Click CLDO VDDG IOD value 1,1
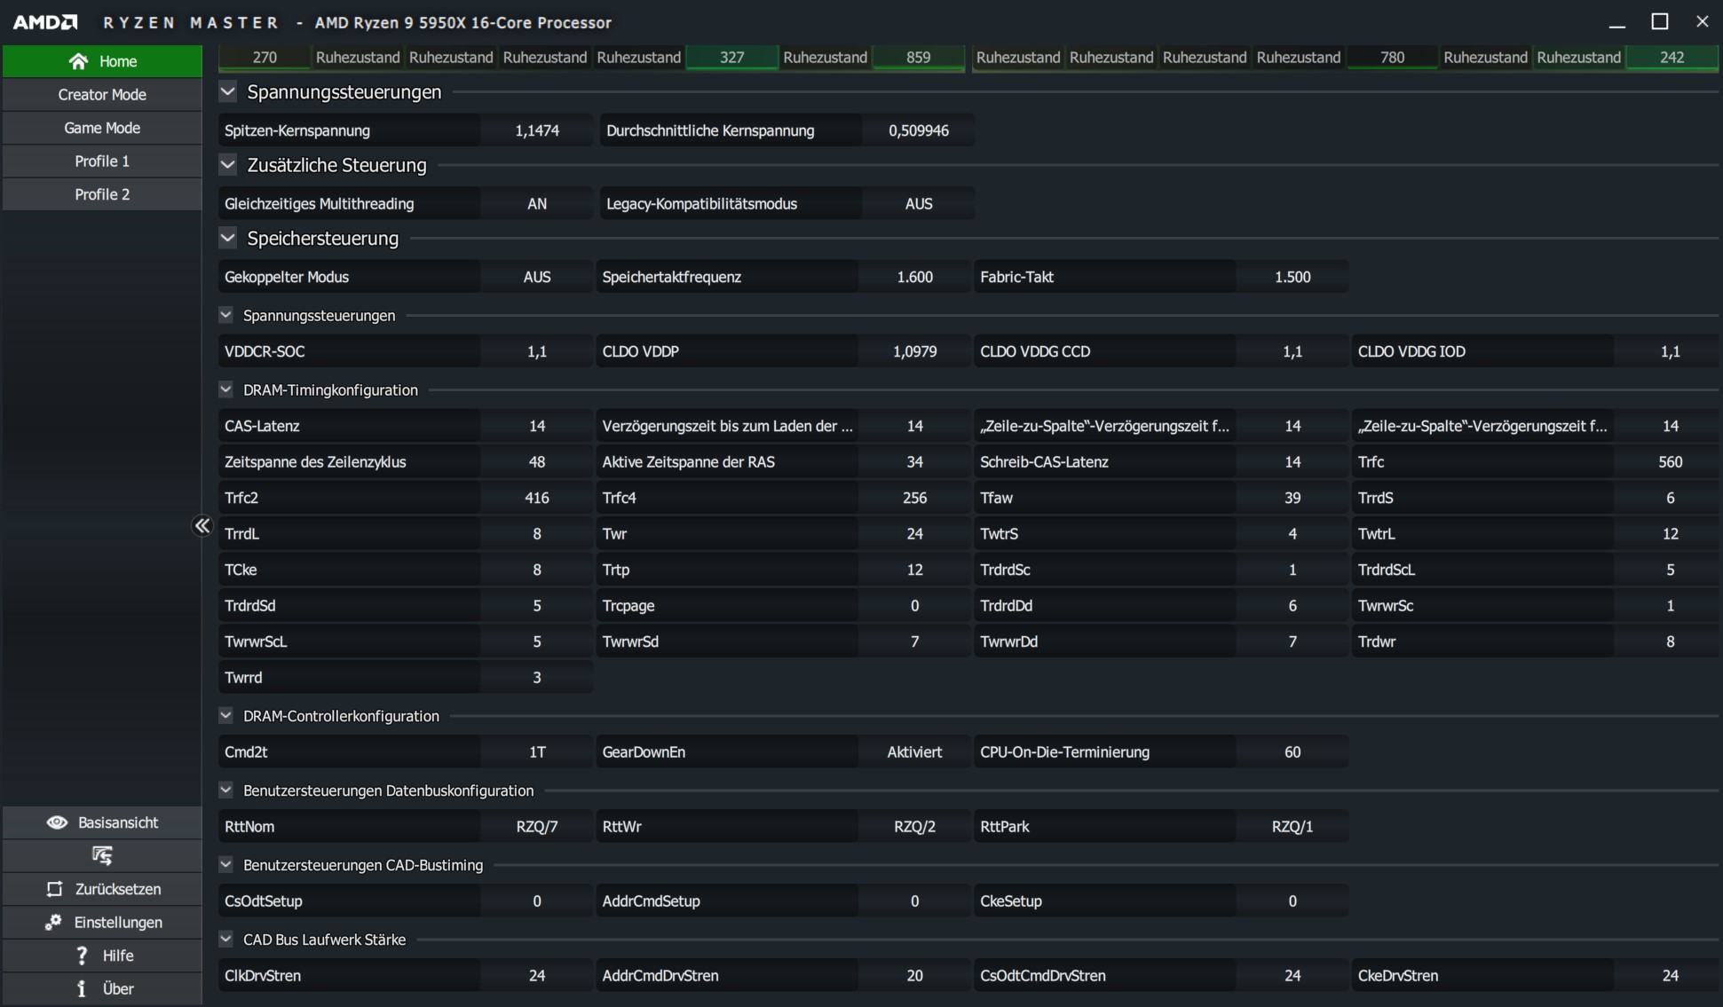 (x=1670, y=351)
